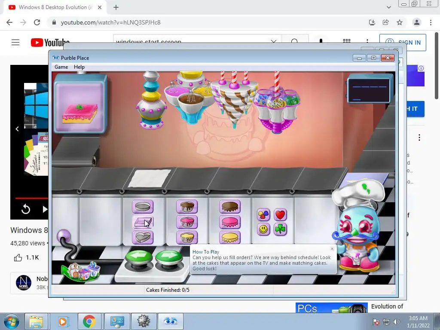Click the chef Purble character
Screen dimensions: 440x330
pyautogui.click(x=358, y=226)
